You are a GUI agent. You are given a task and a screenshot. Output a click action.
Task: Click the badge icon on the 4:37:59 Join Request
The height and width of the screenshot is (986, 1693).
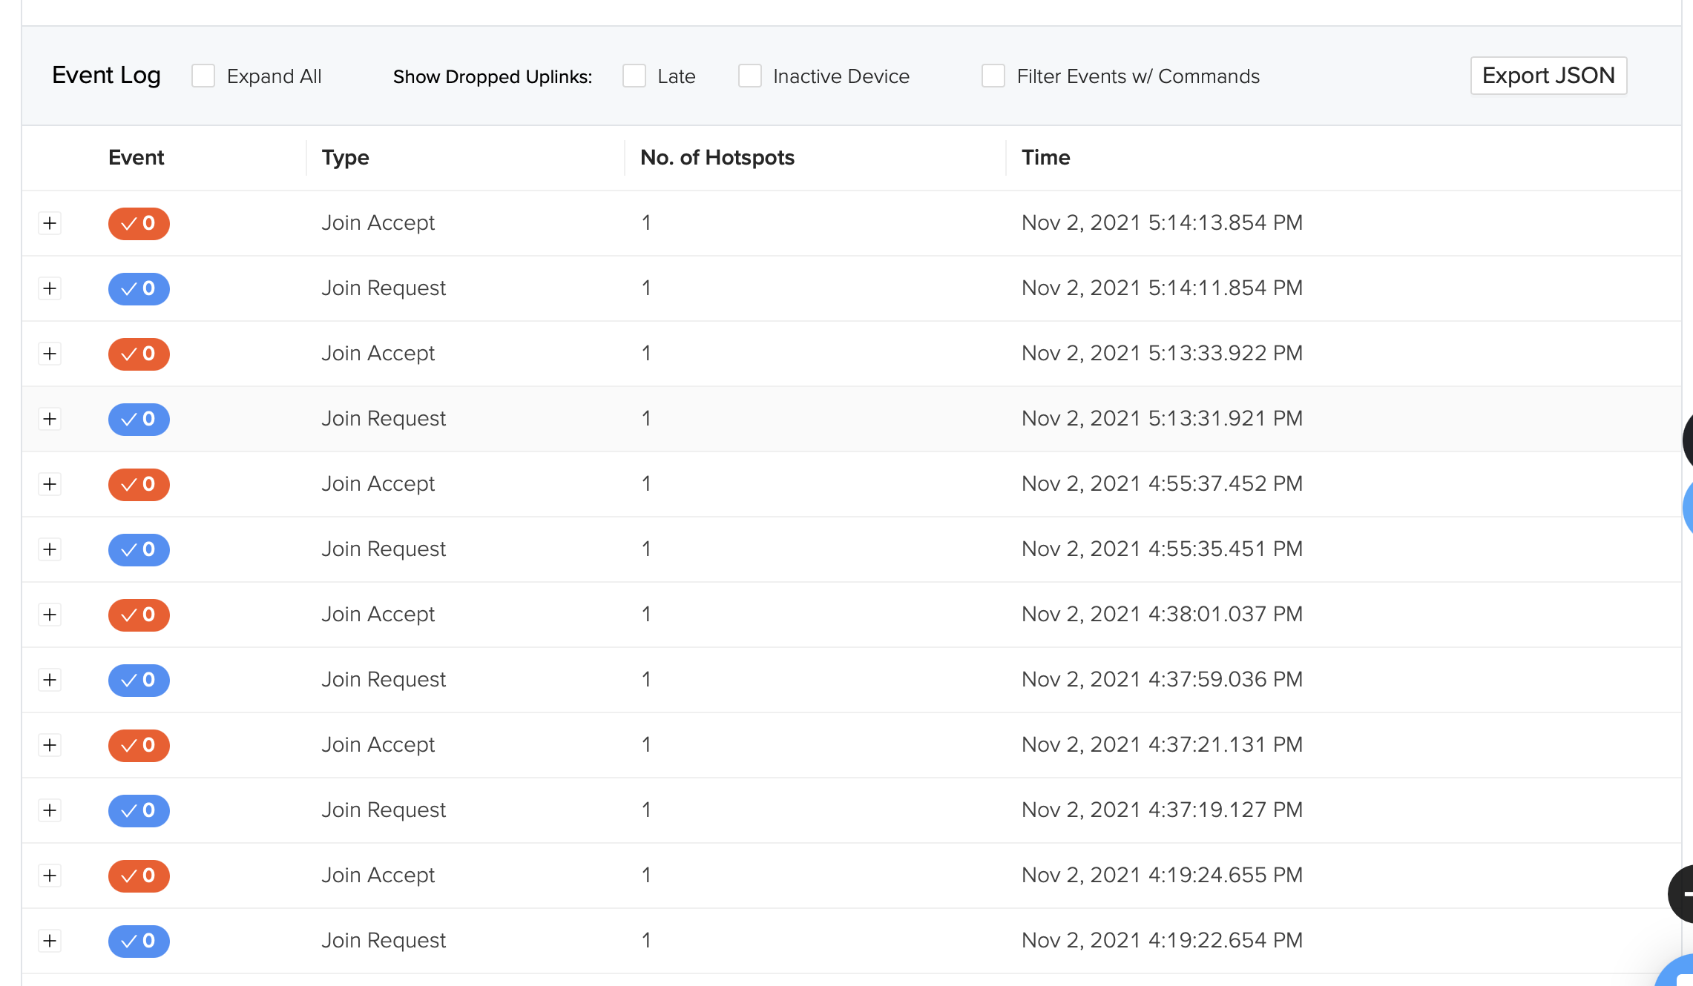pos(139,680)
